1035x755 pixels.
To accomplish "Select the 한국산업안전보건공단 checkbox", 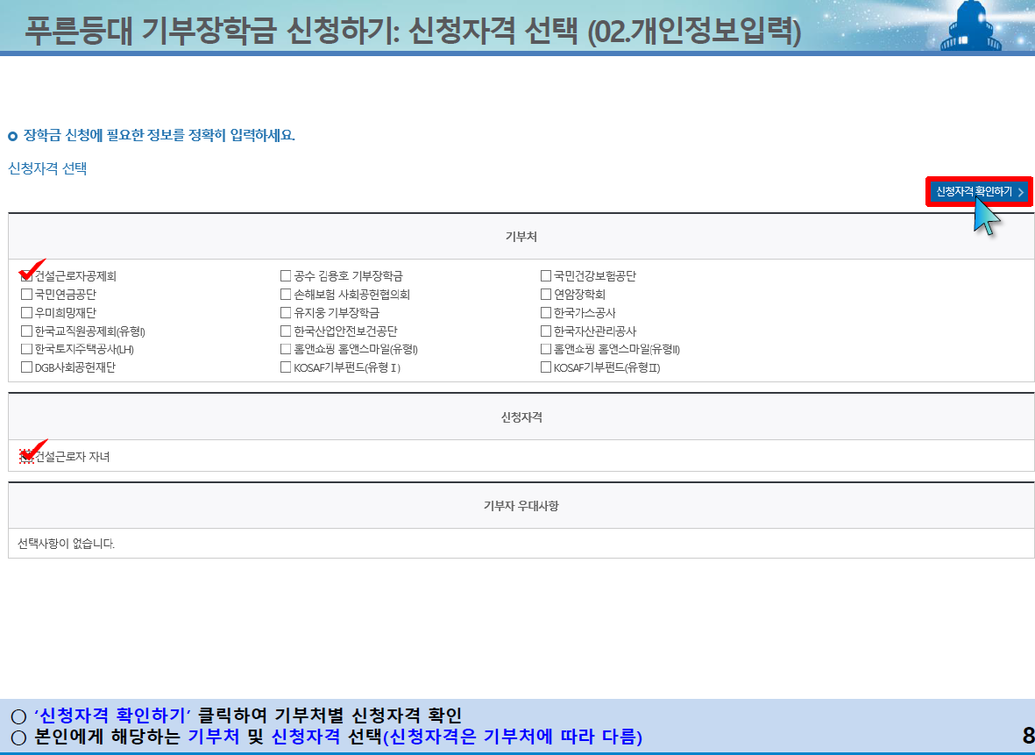I will point(285,331).
